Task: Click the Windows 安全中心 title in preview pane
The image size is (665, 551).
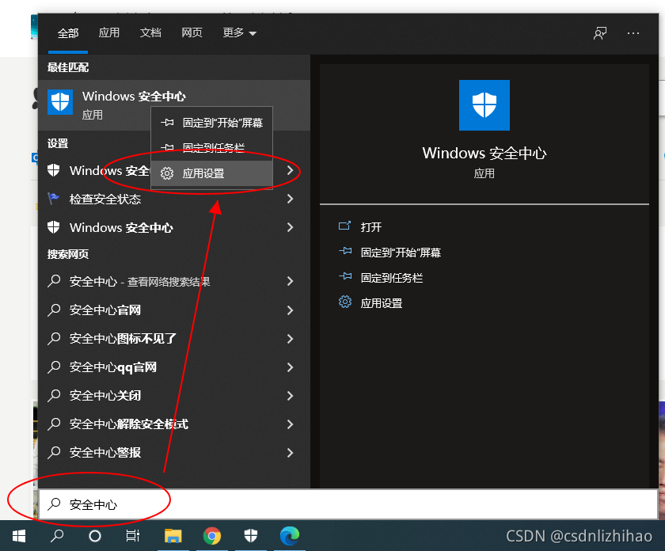Action: tap(484, 153)
